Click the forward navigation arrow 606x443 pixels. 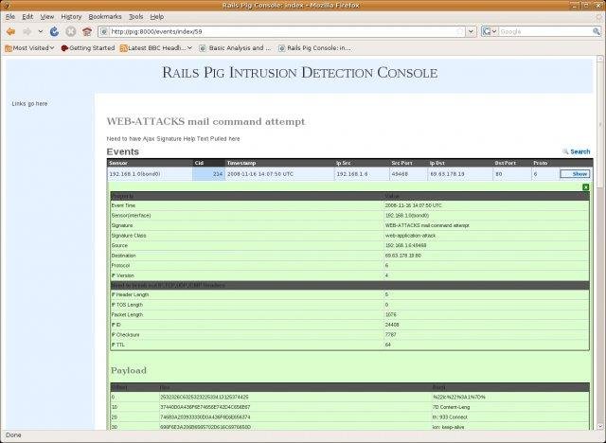[x=27, y=31]
